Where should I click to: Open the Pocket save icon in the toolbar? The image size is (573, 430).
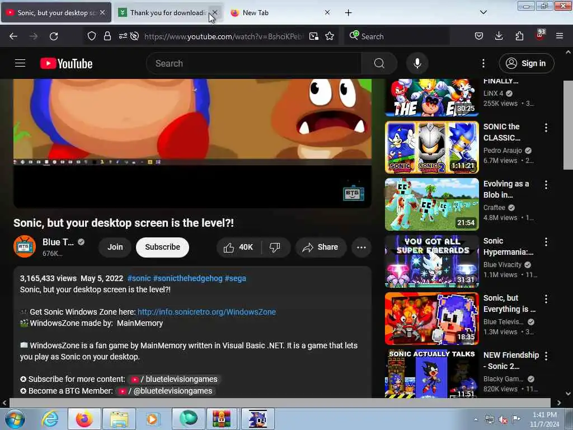(x=479, y=36)
